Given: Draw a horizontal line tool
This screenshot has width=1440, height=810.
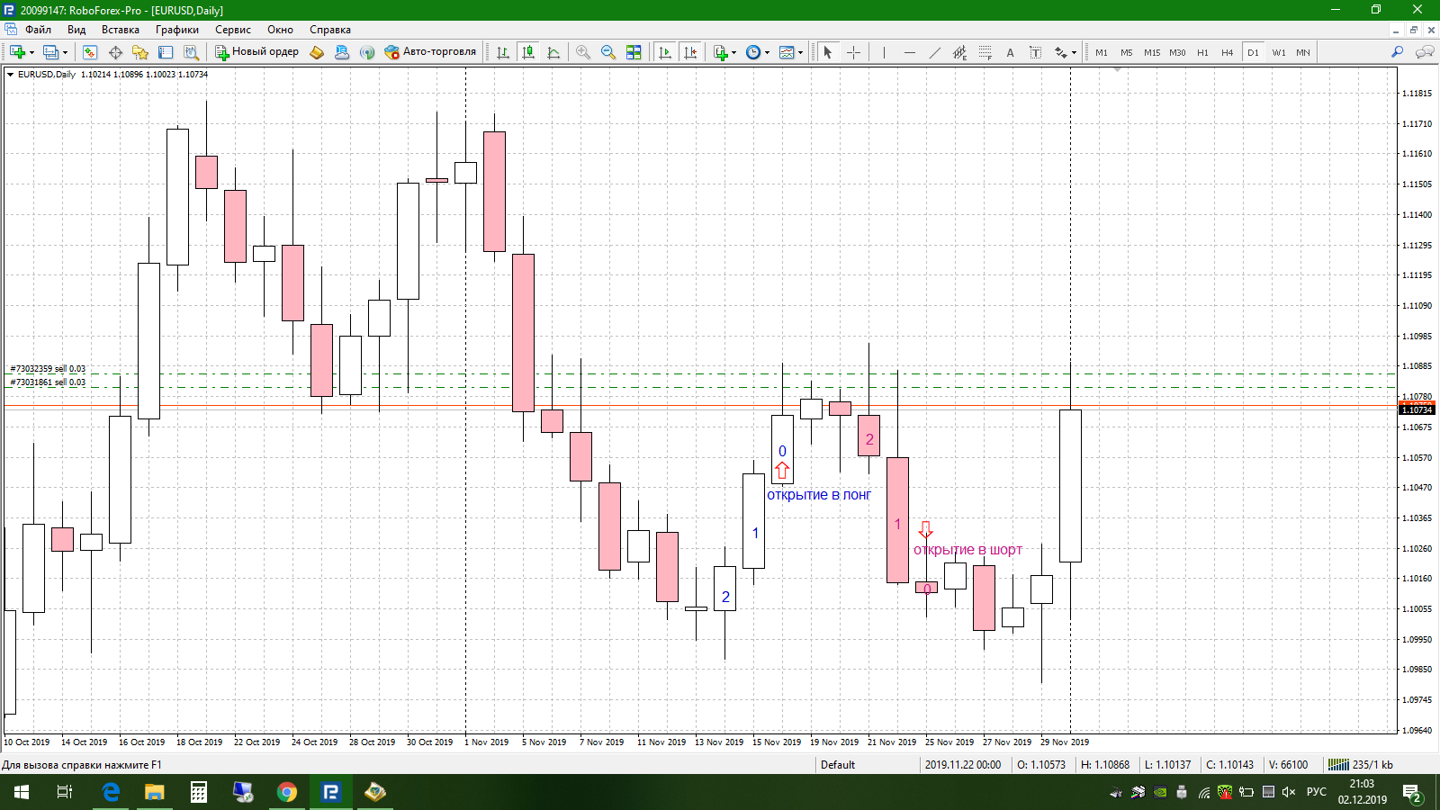Looking at the screenshot, I should coord(910,52).
